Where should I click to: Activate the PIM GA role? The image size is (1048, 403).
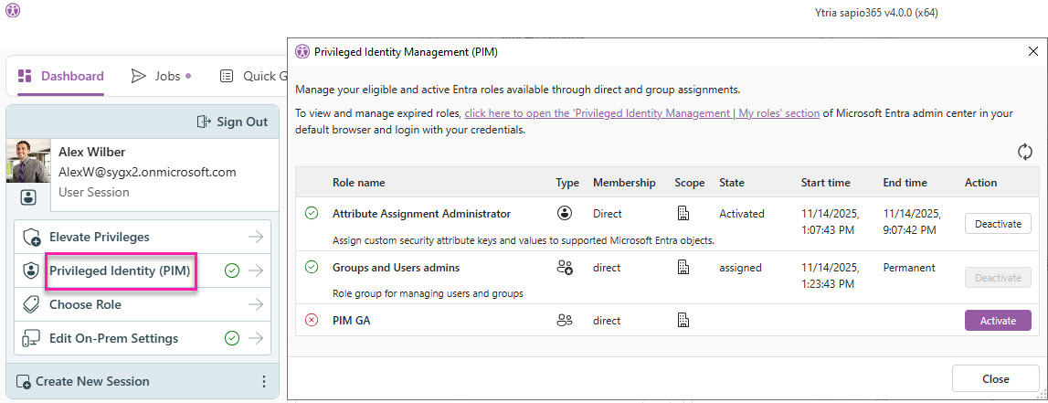coord(997,321)
